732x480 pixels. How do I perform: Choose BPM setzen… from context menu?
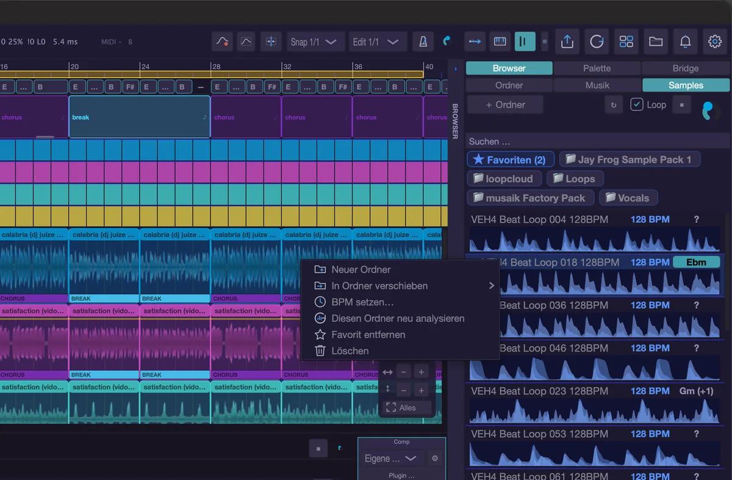pyautogui.click(x=400, y=302)
